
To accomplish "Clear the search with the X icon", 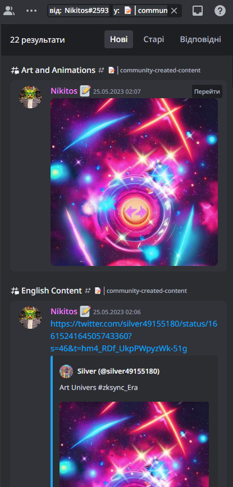I will coord(174,11).
